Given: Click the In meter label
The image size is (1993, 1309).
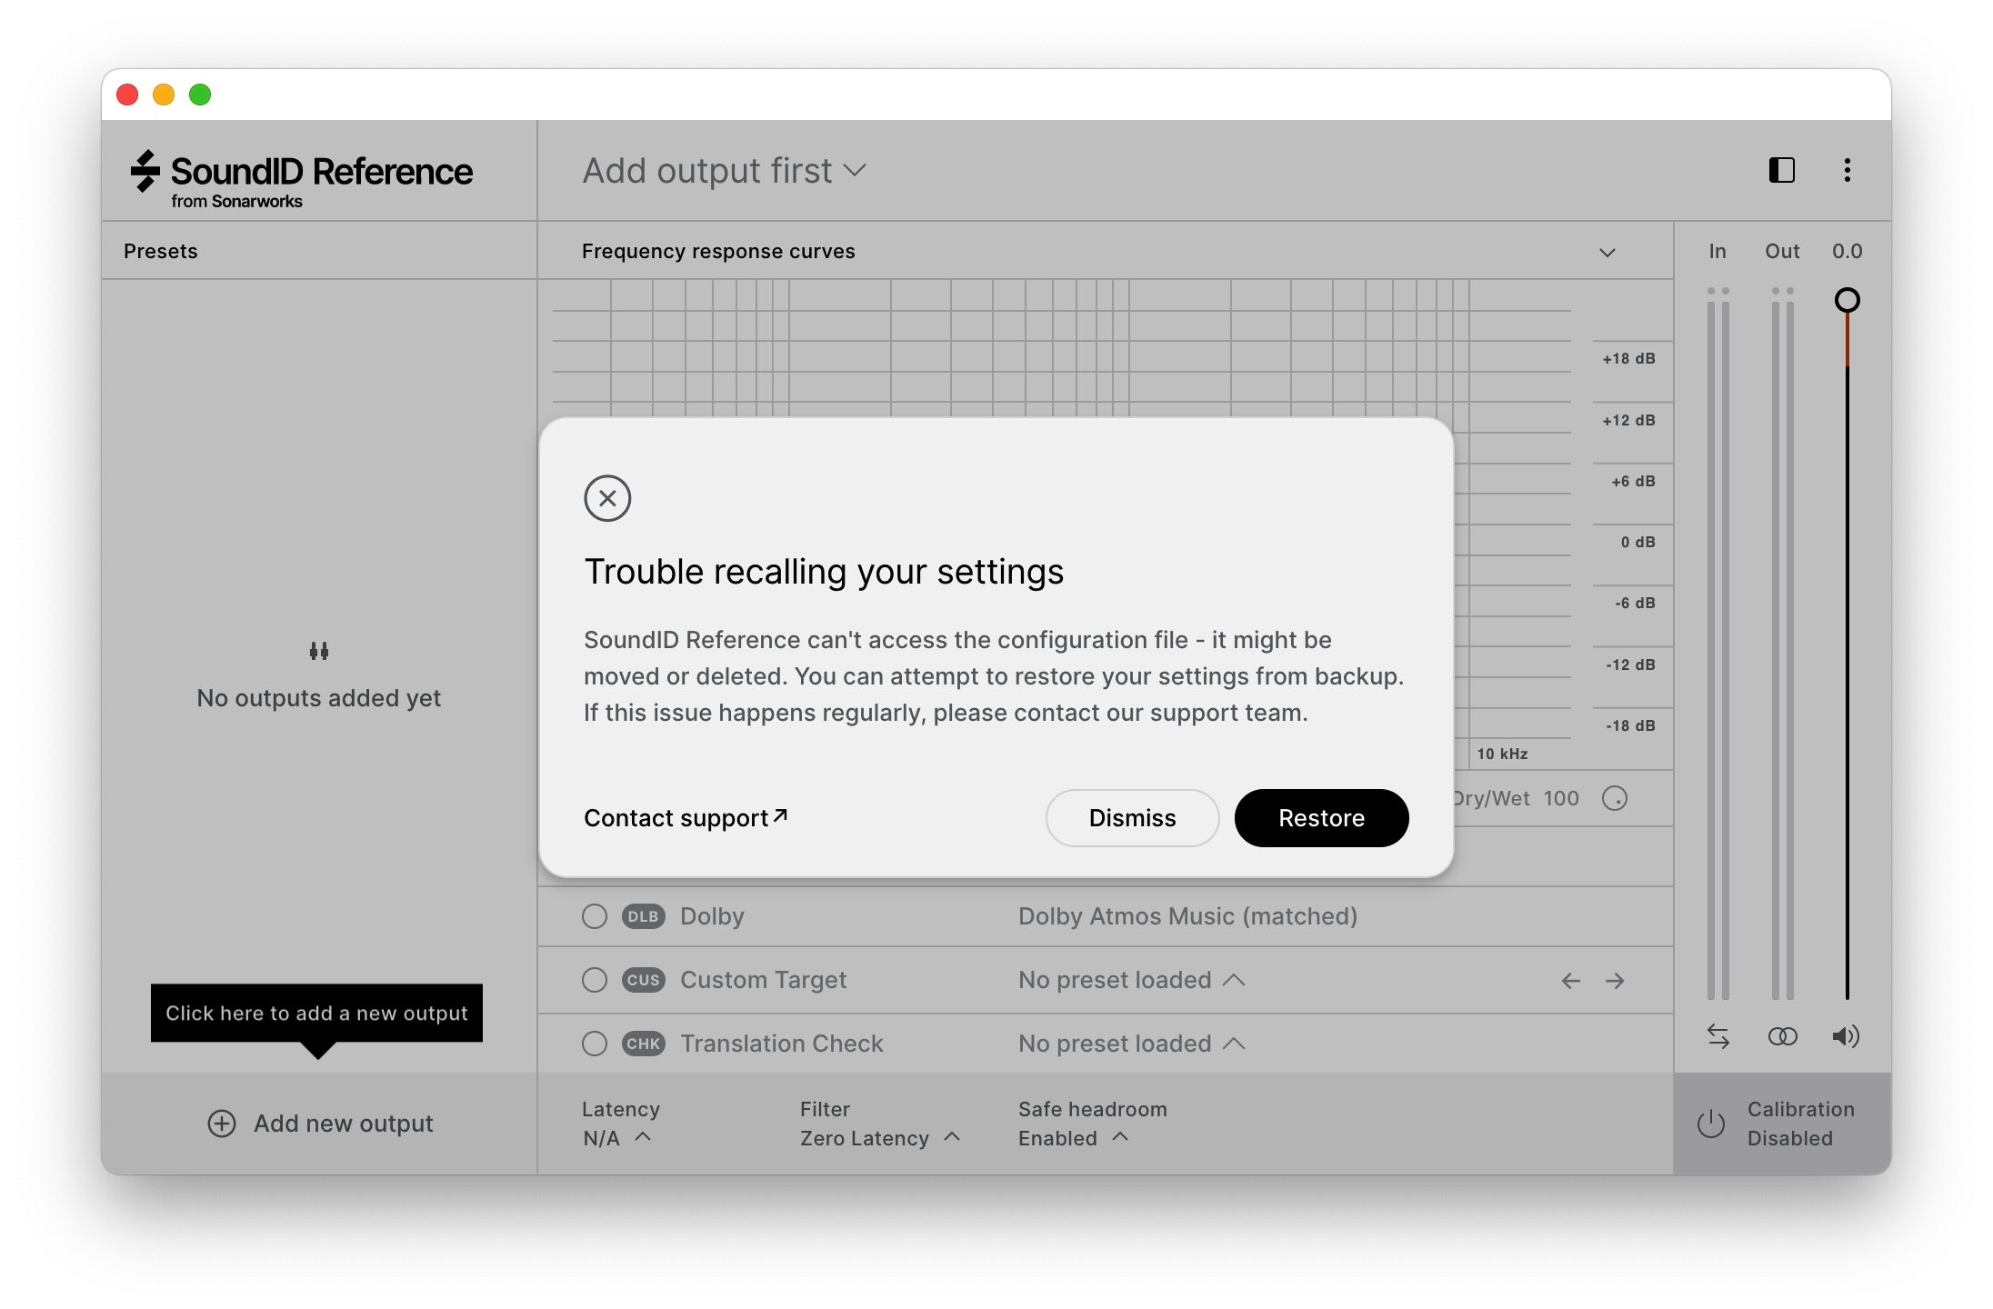Looking at the screenshot, I should pyautogui.click(x=1718, y=252).
